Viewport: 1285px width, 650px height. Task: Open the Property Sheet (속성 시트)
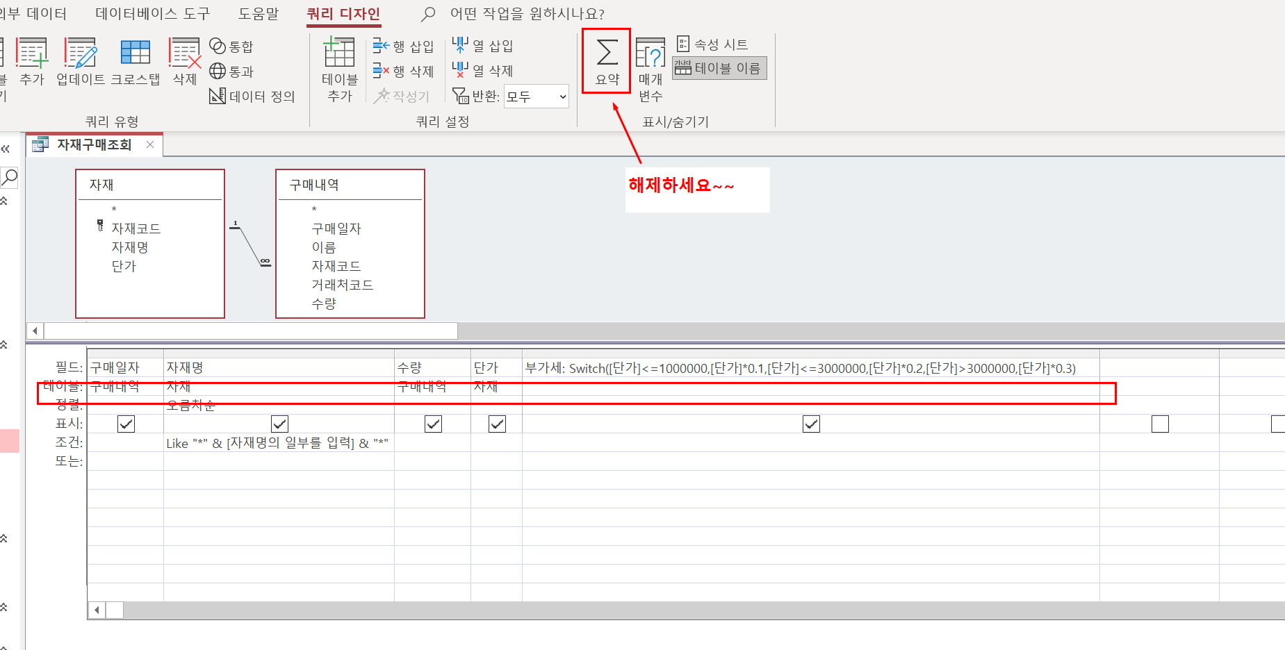click(x=712, y=44)
